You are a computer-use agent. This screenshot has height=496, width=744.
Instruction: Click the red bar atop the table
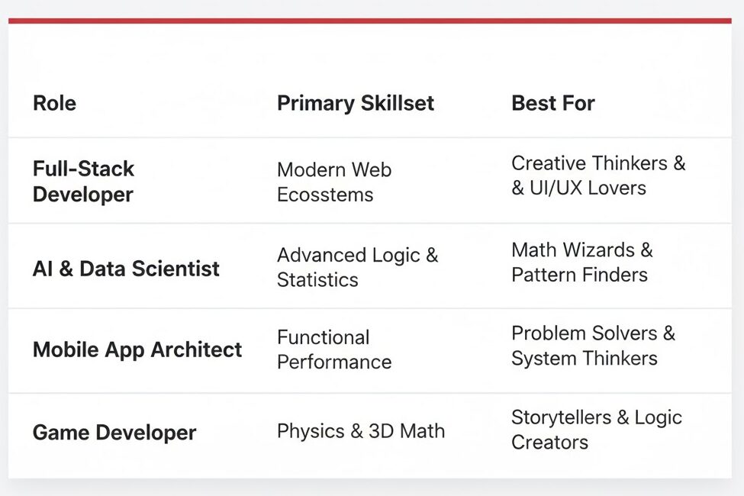[370, 21]
